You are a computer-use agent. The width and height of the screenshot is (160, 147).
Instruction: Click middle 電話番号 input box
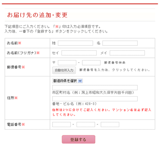(x=86, y=124)
